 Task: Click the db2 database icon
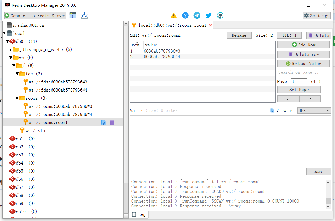tap(12, 147)
